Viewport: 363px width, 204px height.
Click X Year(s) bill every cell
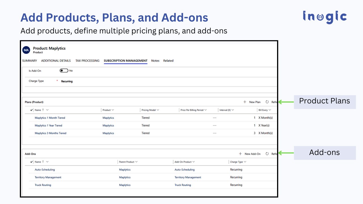coord(264,126)
